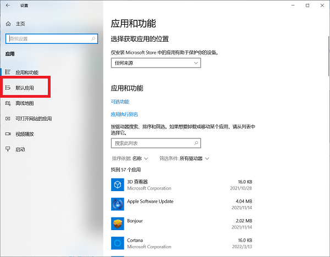Viewport: 330px width, 257px height.
Task: Click the magnifier in 搜索此列表 box
Action: coord(196,143)
